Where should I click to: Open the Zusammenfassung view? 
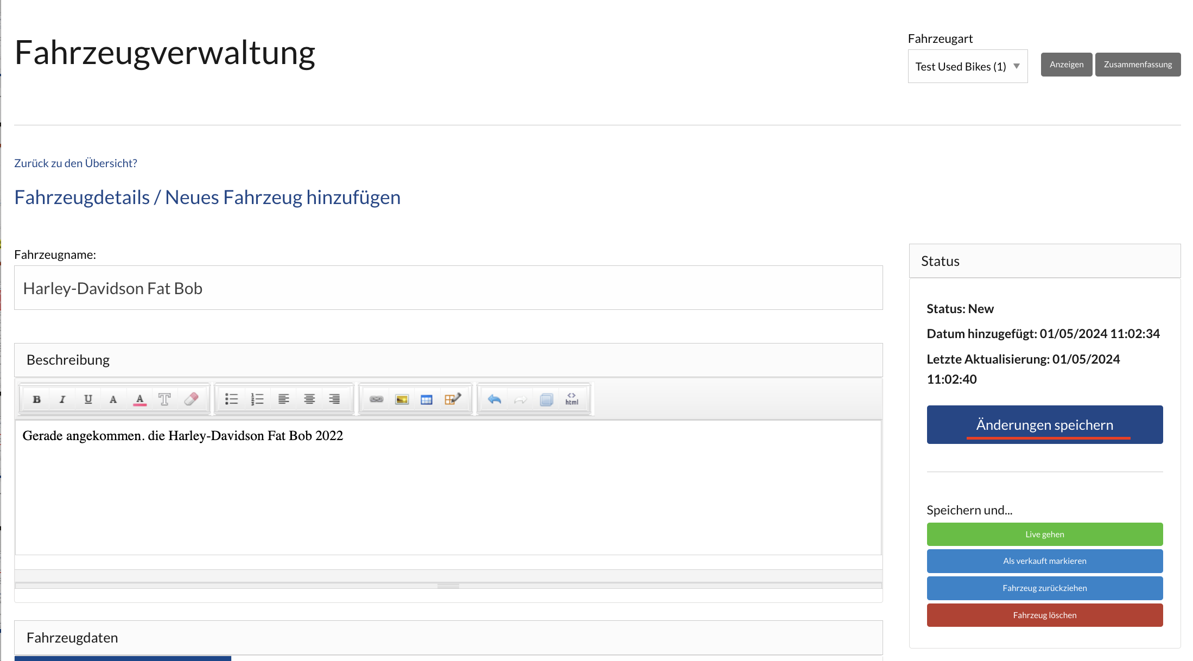(x=1138, y=64)
